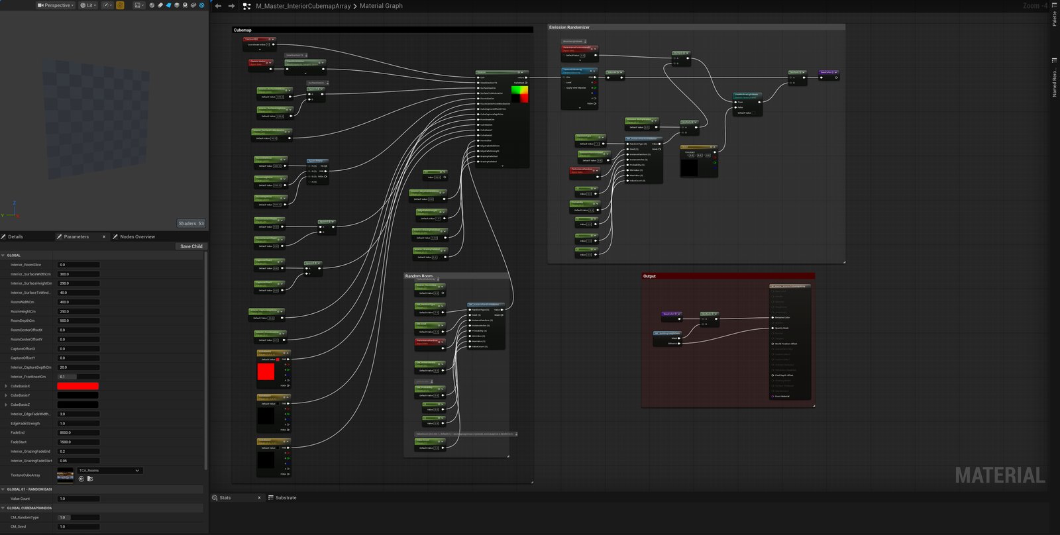
Task: Select the Emission Randomizer comment header
Action: [696, 27]
